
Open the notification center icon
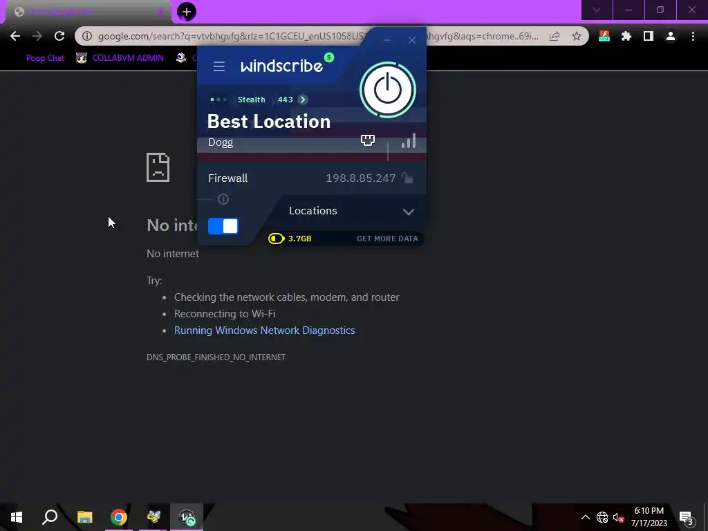pyautogui.click(x=687, y=517)
